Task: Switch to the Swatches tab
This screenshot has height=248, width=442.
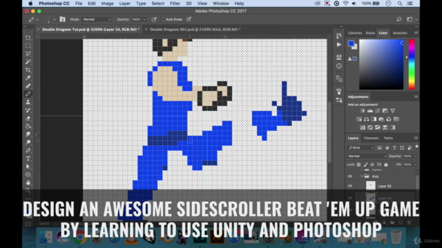Action: 400,33
